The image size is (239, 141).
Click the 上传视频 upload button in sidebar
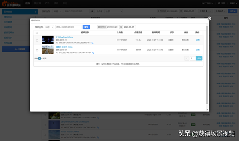tap(16, 49)
